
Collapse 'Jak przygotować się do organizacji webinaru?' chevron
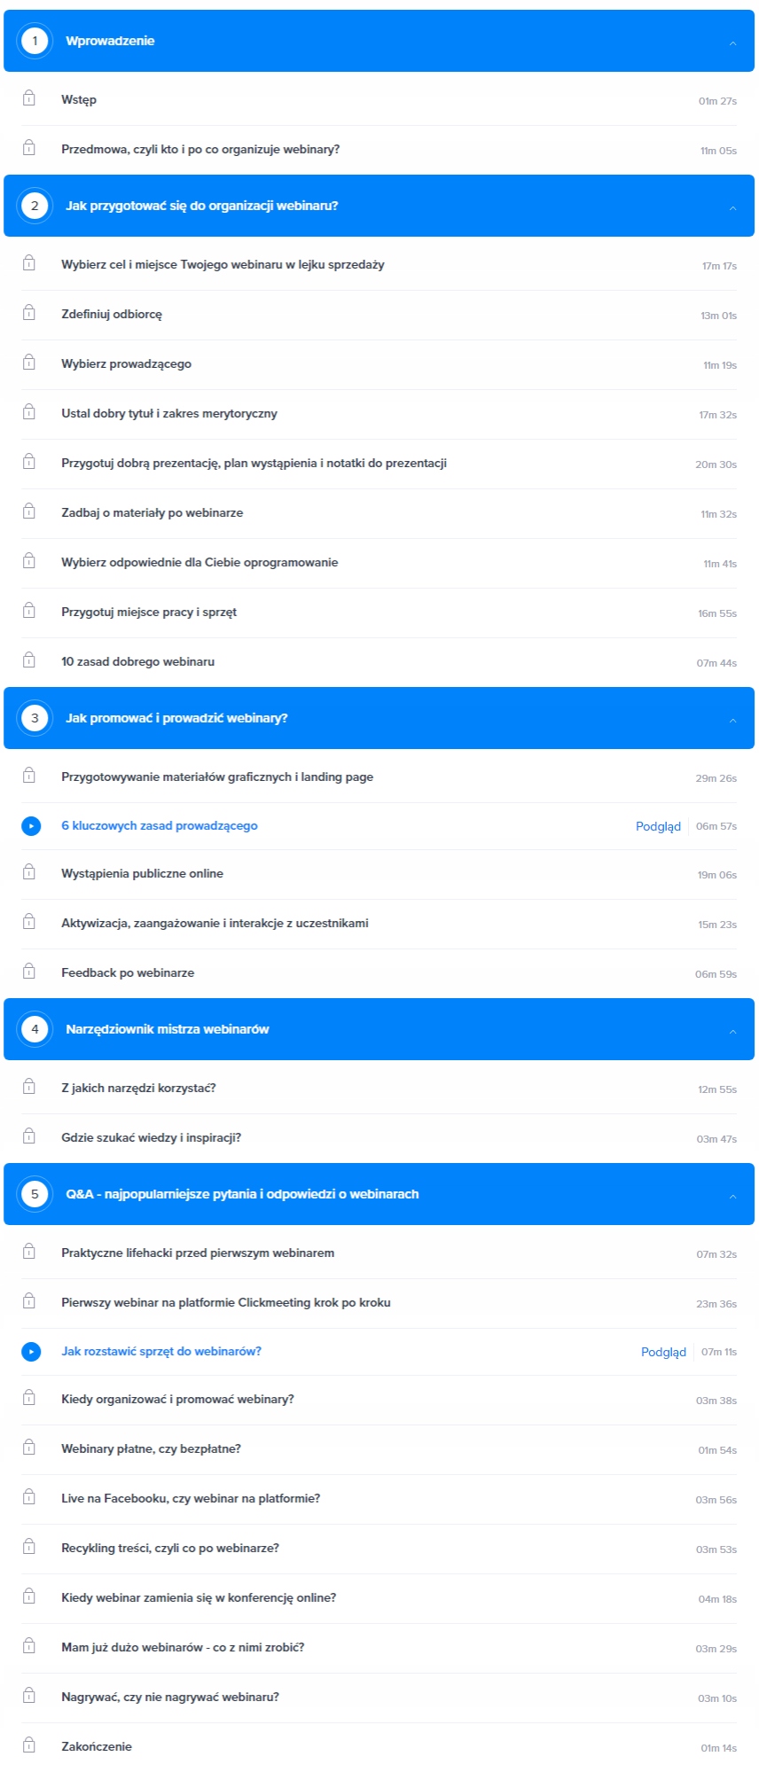(x=732, y=207)
